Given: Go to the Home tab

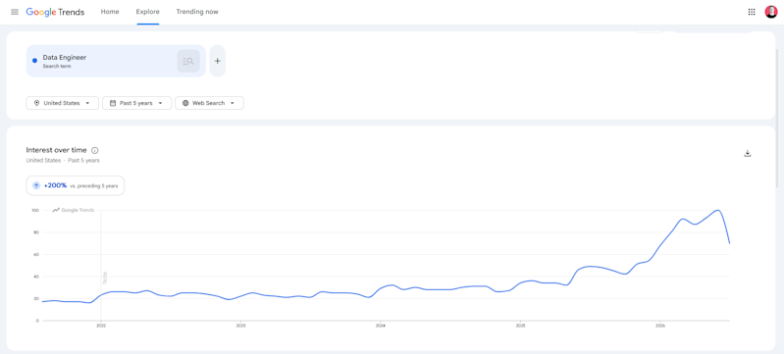Looking at the screenshot, I should [x=110, y=12].
